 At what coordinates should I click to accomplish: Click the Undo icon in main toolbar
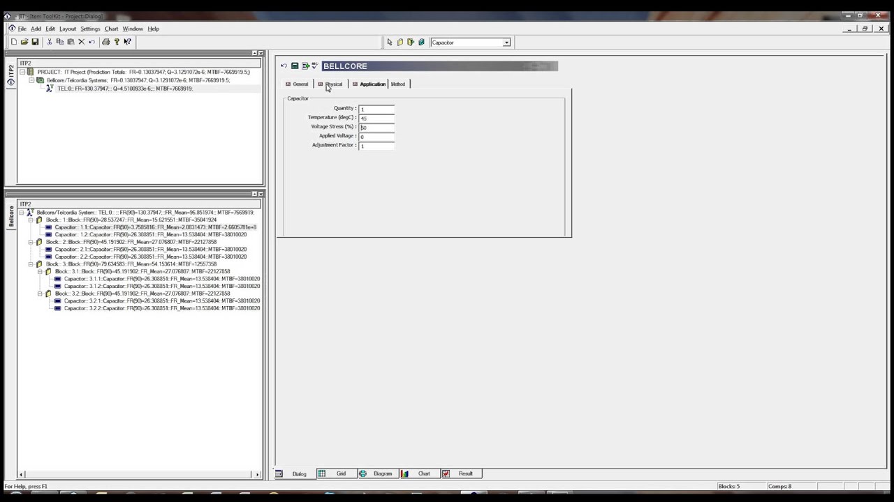(x=91, y=42)
